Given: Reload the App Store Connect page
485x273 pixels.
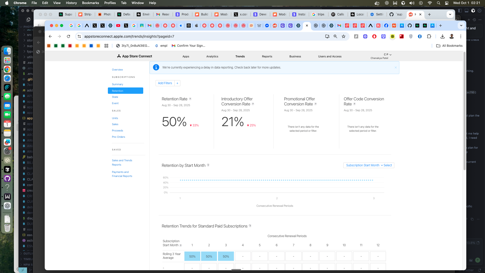Looking at the screenshot, I should tap(68, 36).
